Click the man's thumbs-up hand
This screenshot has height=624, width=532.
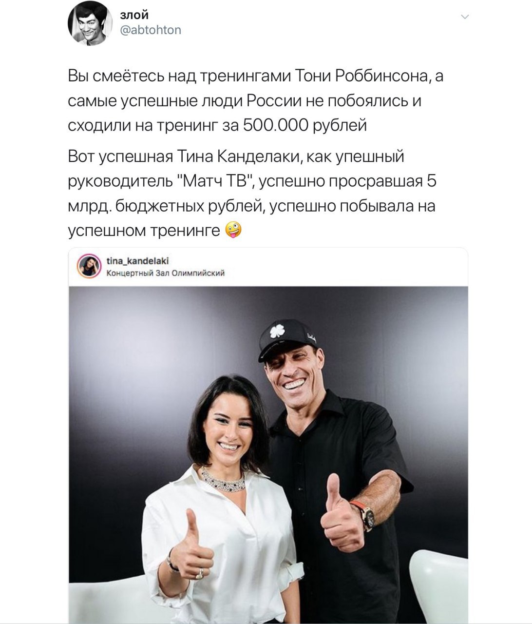pos(341,514)
